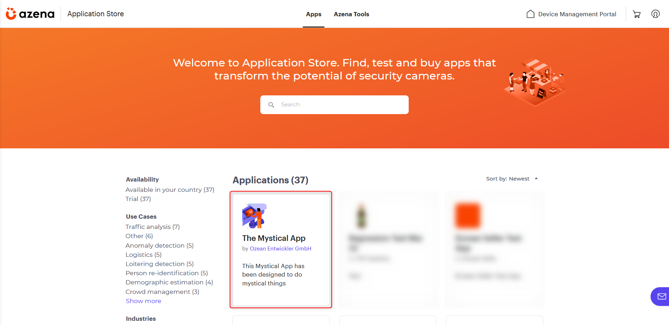This screenshot has width=669, height=325.
Task: Open blurred app card with bottle icon
Action: 388,250
